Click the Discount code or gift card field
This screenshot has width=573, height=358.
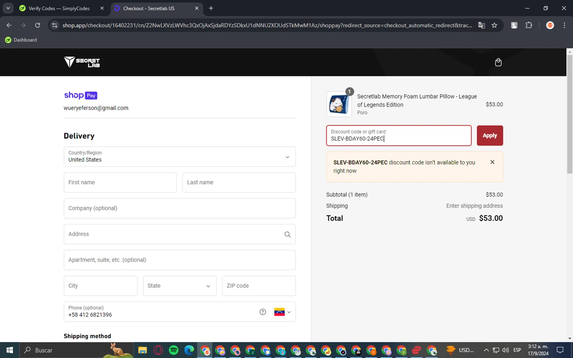(x=399, y=135)
